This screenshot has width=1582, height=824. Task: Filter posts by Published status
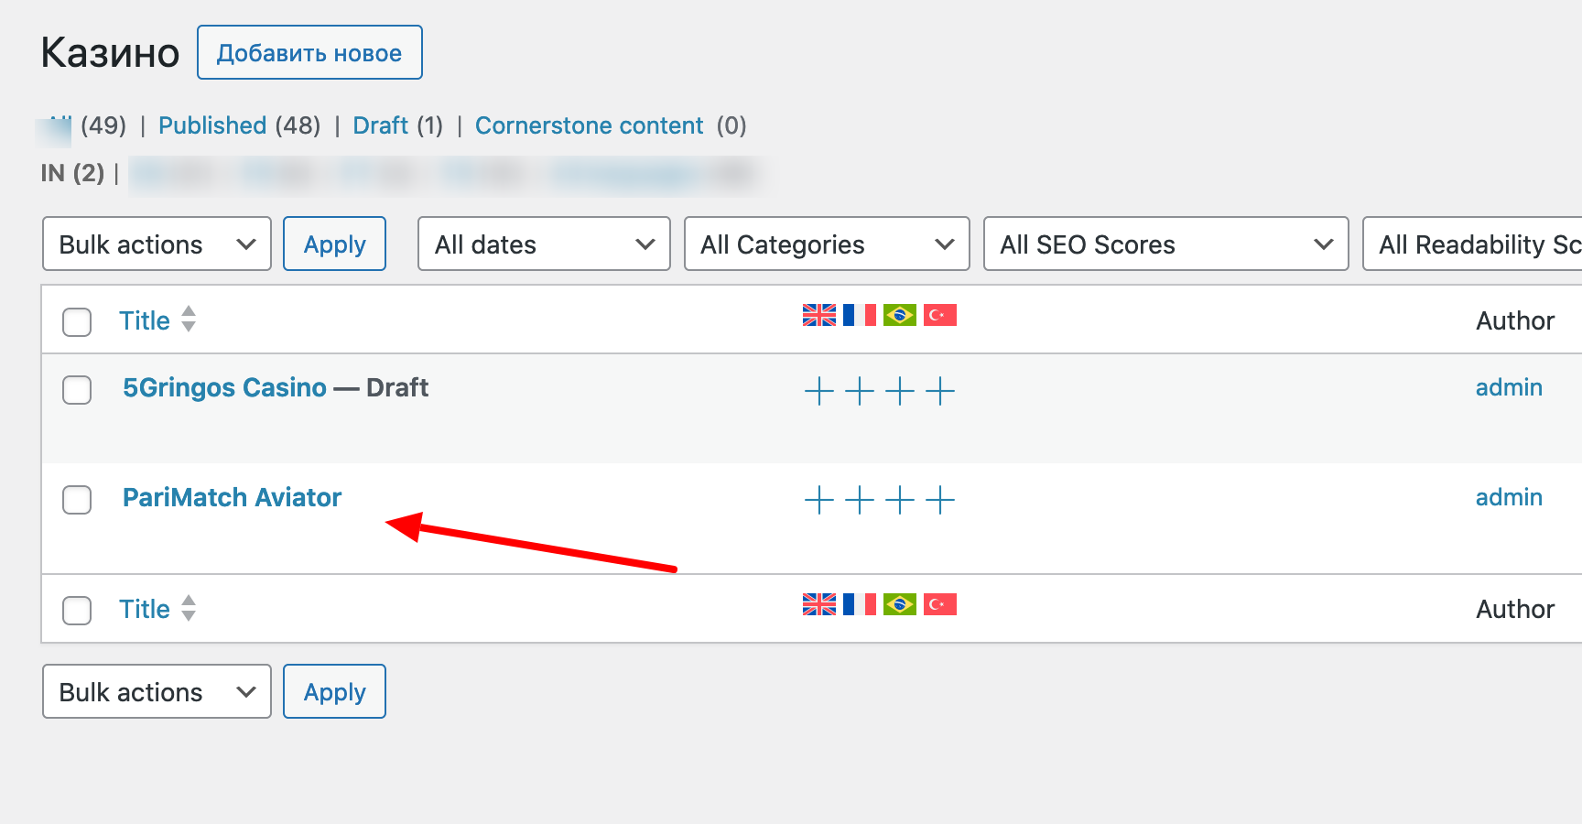[212, 125]
